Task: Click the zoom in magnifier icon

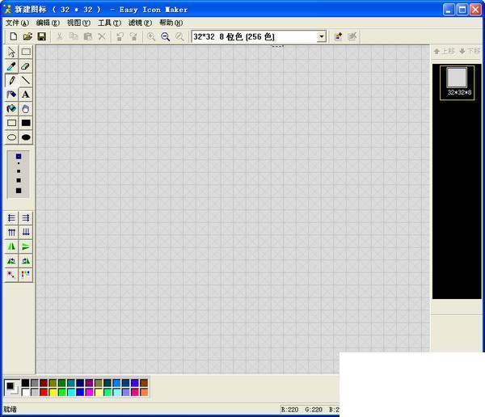Action: click(151, 36)
